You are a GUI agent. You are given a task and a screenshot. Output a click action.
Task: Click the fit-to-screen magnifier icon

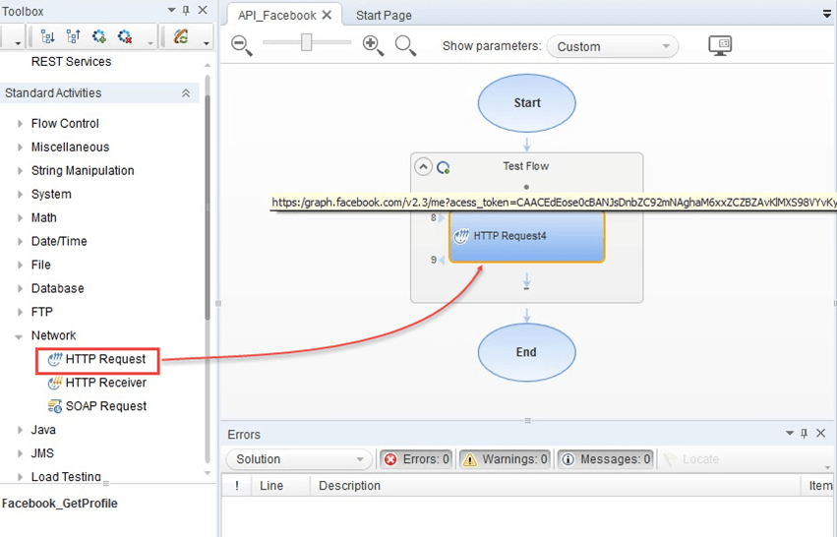404,45
